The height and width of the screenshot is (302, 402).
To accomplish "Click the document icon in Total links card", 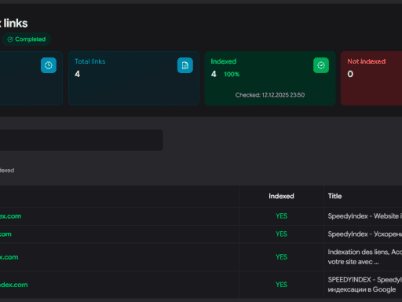I will (x=185, y=65).
